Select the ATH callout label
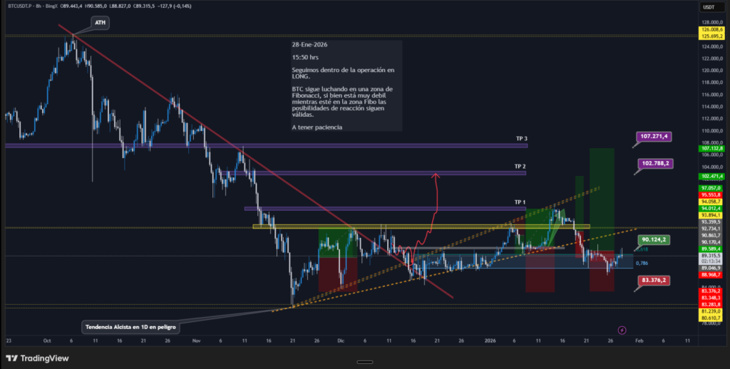 pyautogui.click(x=100, y=24)
